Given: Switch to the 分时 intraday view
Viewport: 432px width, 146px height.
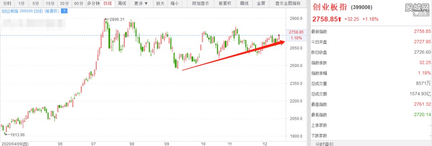Looking at the screenshot, I should 8,4.
